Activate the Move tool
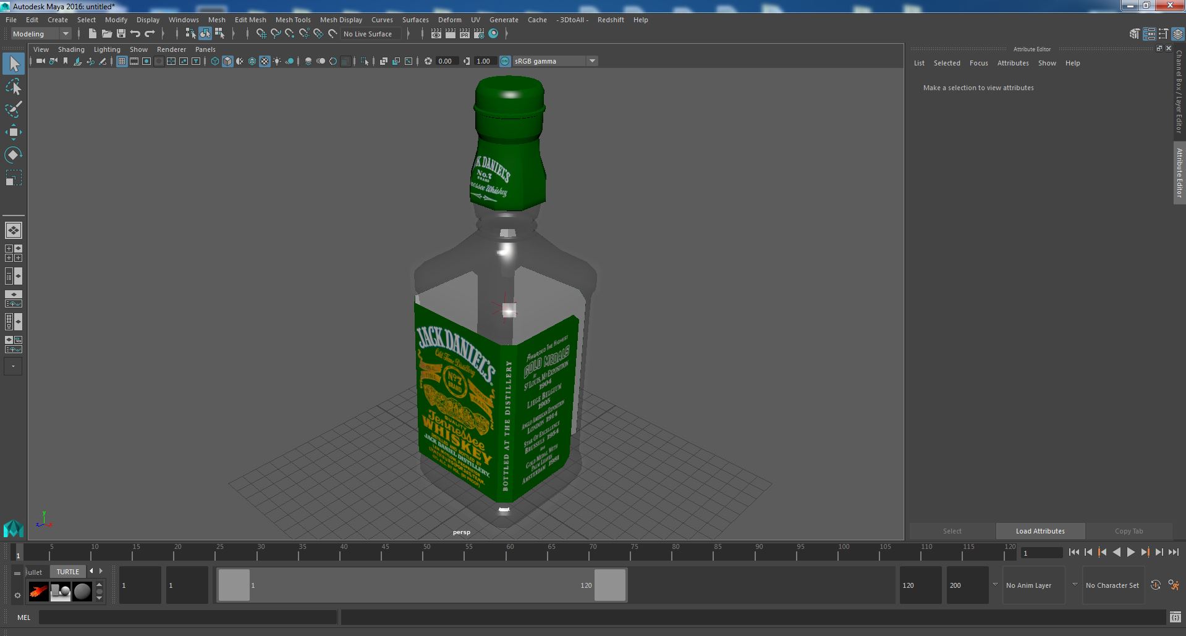The image size is (1186, 636). coord(14,132)
